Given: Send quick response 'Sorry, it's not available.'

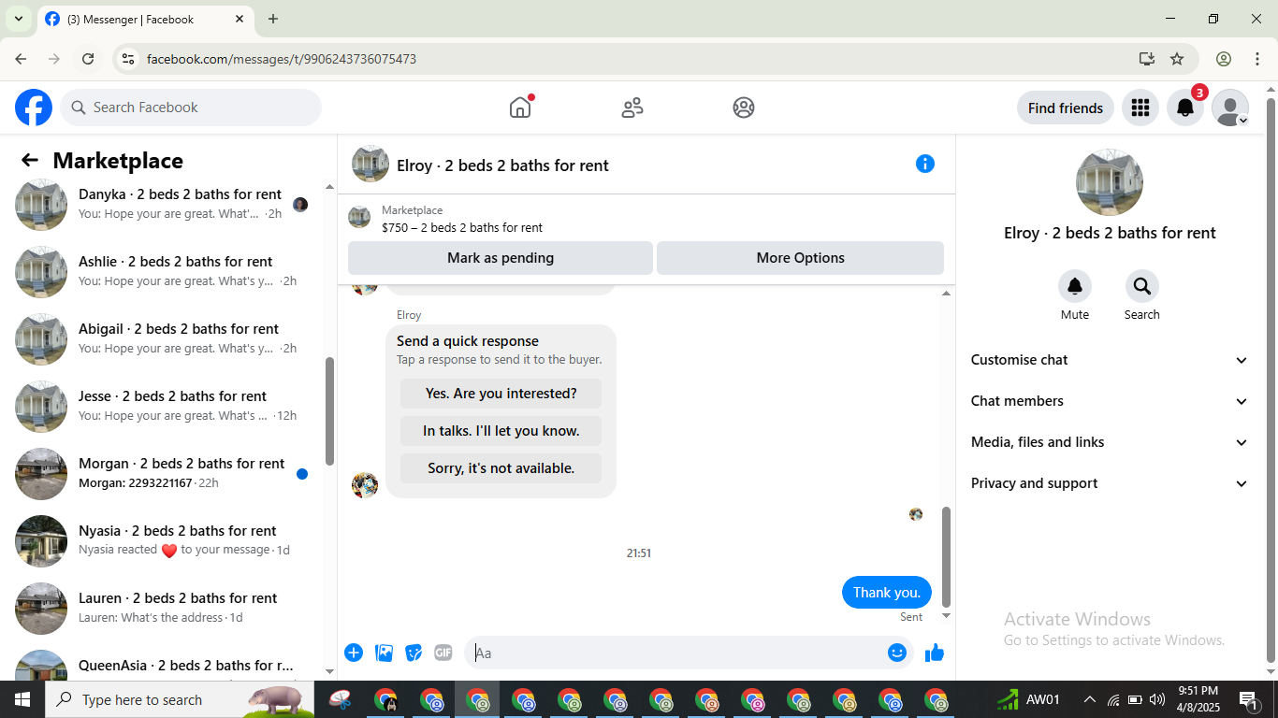Looking at the screenshot, I should pyautogui.click(x=501, y=468).
